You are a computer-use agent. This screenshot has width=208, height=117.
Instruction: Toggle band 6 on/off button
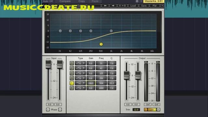click(x=72, y=88)
